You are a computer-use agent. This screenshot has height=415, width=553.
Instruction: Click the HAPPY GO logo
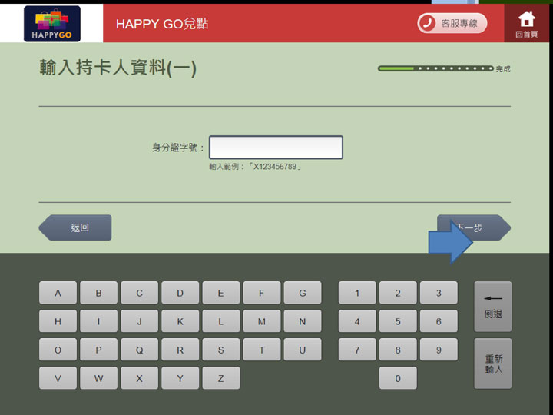[52, 24]
